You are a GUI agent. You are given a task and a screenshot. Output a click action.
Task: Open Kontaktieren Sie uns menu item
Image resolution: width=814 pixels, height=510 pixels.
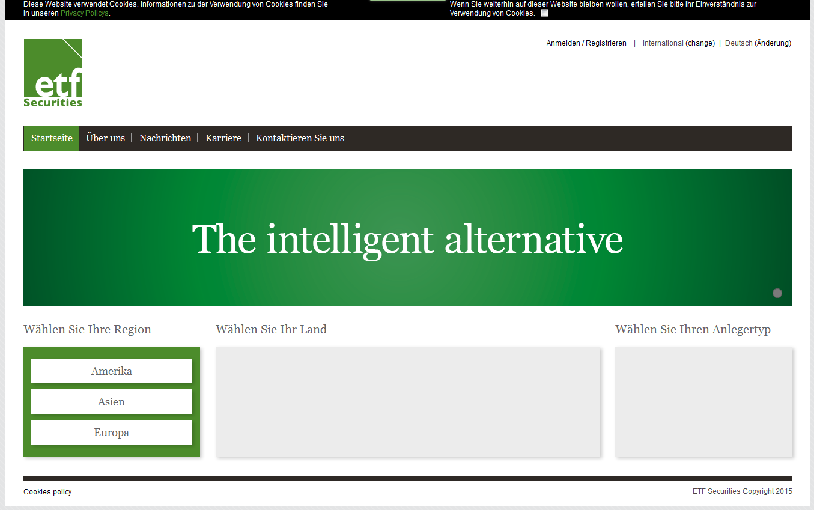pyautogui.click(x=300, y=138)
